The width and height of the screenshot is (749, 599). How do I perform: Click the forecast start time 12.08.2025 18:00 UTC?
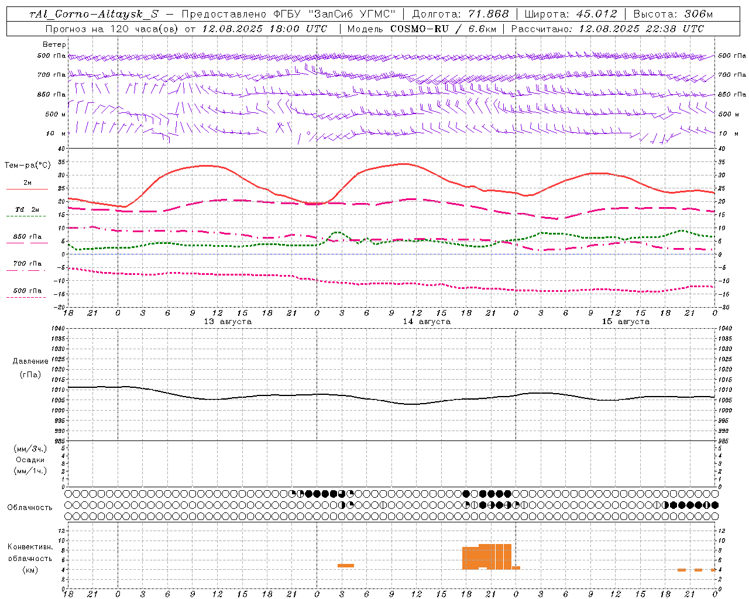click(x=264, y=29)
